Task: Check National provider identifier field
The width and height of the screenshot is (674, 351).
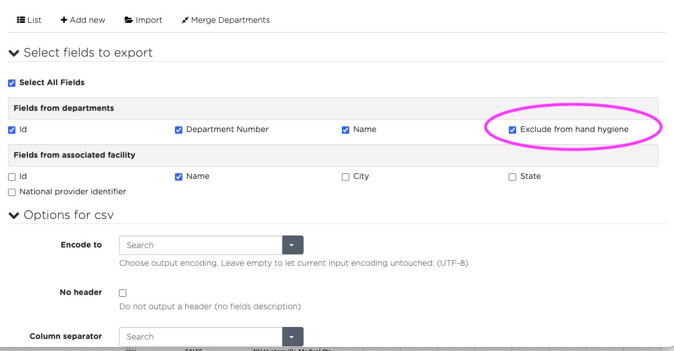Action: [x=12, y=192]
